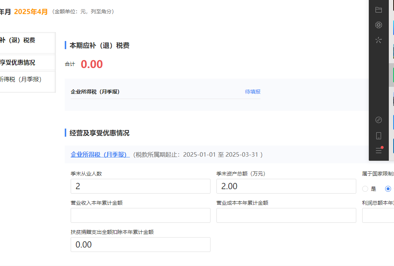Image resolution: width=394 pixels, height=266 pixels.
Task: Open the 企业所得税(月季报) blue underlined link
Action: tap(100, 154)
